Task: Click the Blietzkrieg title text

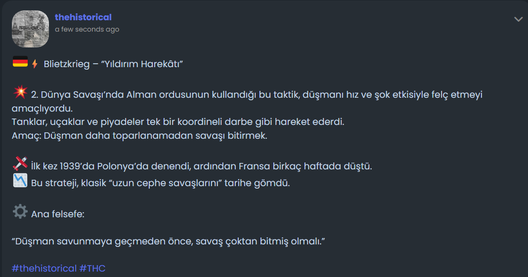Action: pos(67,64)
